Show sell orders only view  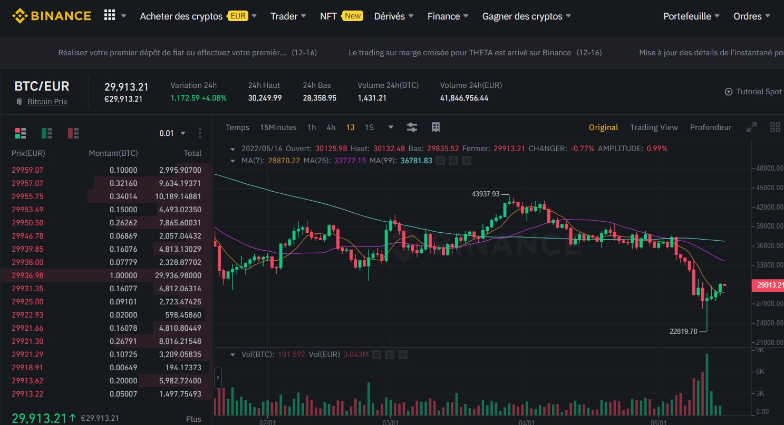(x=73, y=133)
